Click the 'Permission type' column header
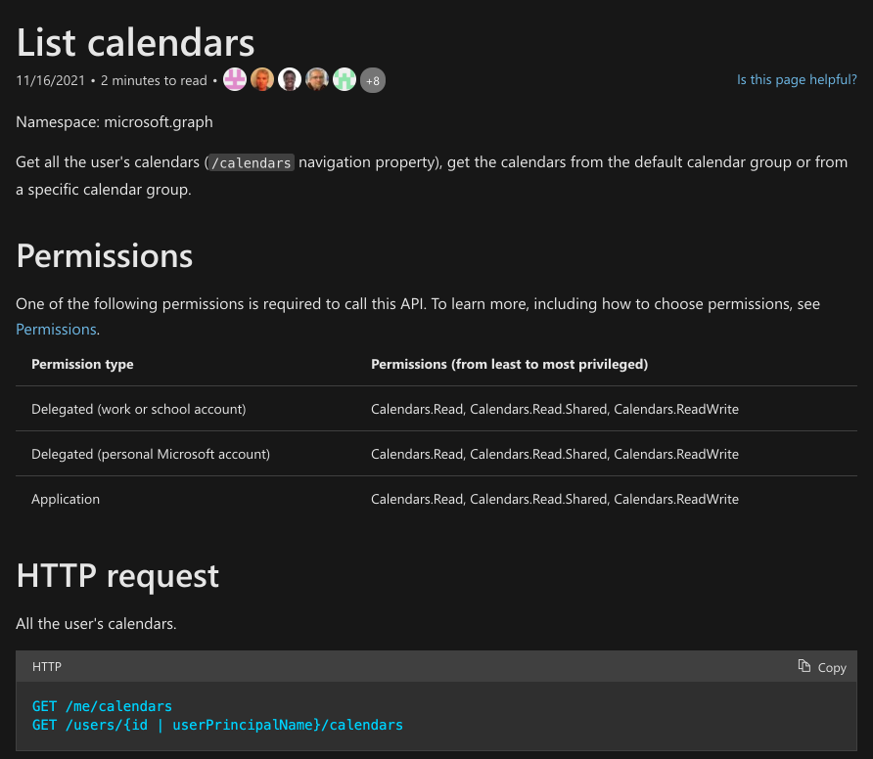 point(82,364)
